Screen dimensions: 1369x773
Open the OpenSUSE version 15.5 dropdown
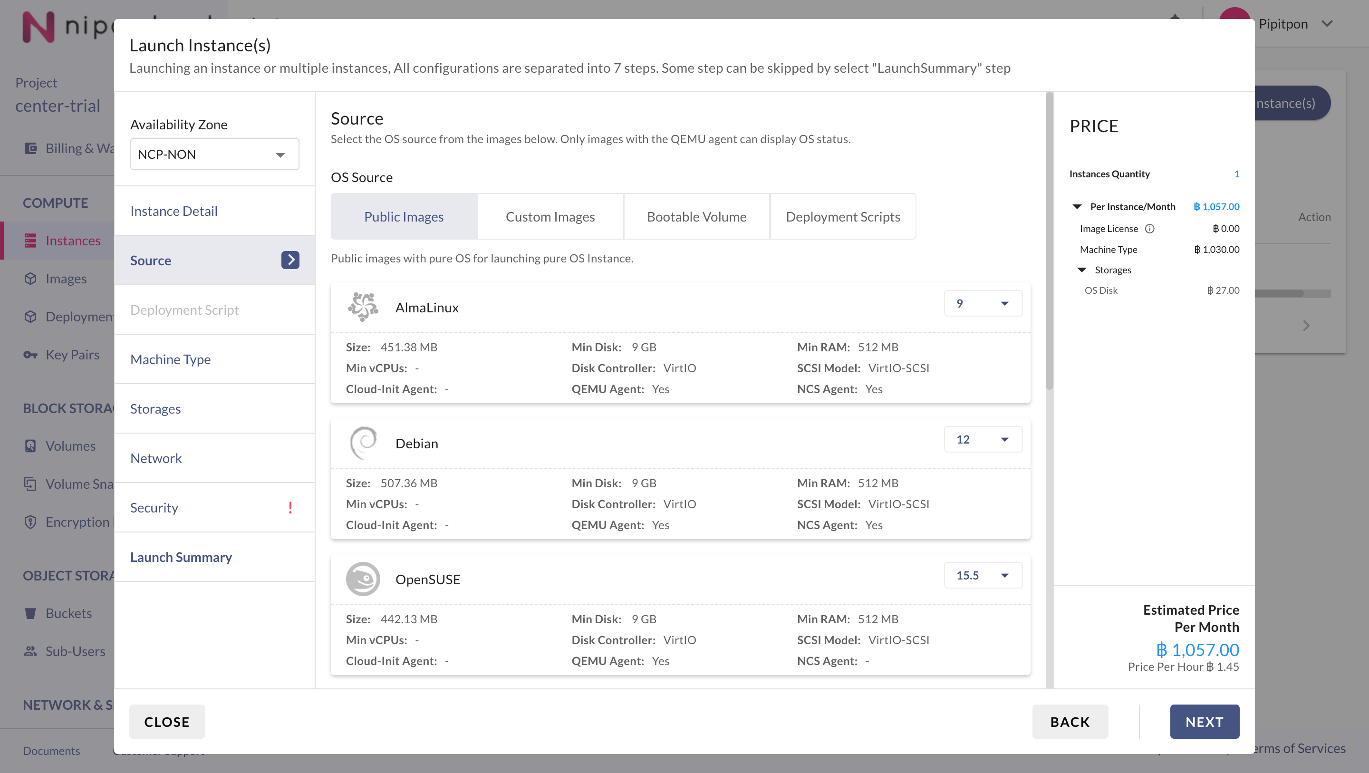click(x=983, y=575)
